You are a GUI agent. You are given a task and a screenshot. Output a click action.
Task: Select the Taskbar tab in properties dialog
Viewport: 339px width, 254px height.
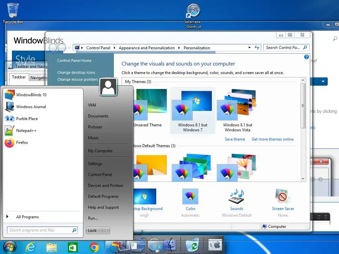pyautogui.click(x=19, y=77)
